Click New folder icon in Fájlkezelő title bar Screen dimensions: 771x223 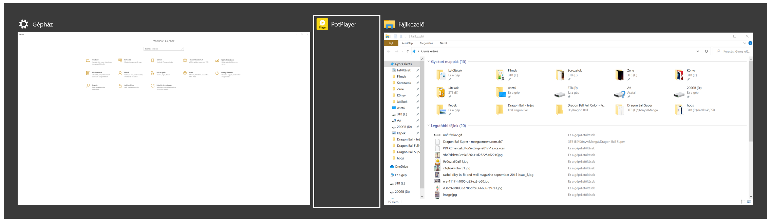click(x=401, y=36)
